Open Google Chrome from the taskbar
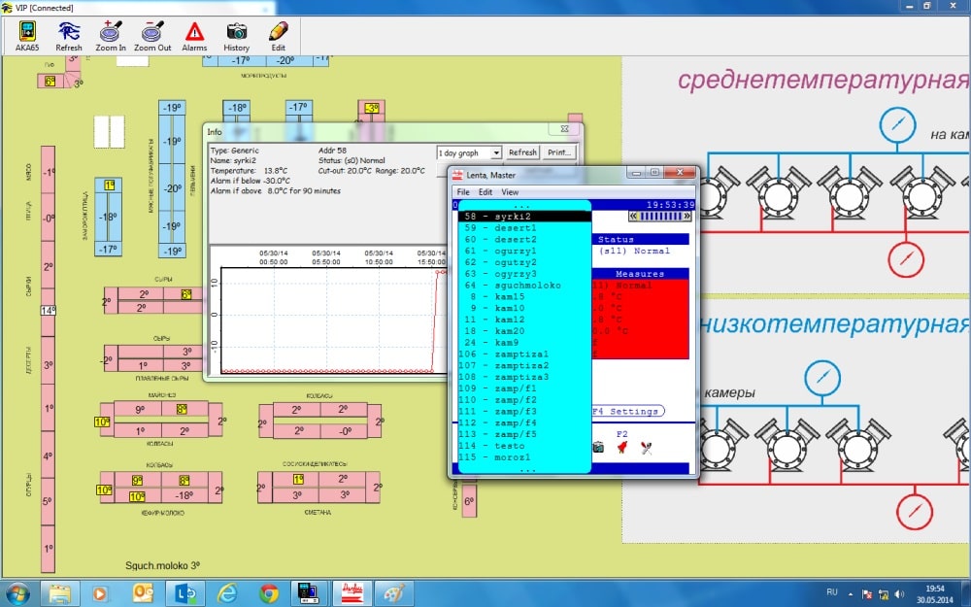 click(x=269, y=593)
